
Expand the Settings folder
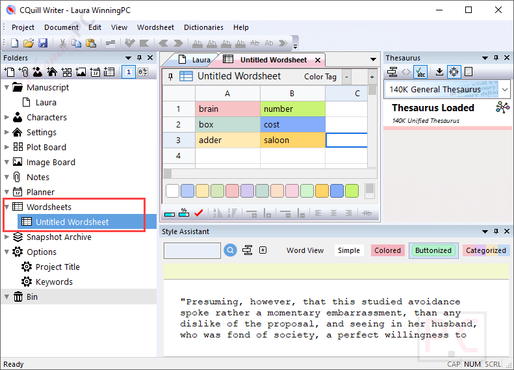[x=6, y=132]
